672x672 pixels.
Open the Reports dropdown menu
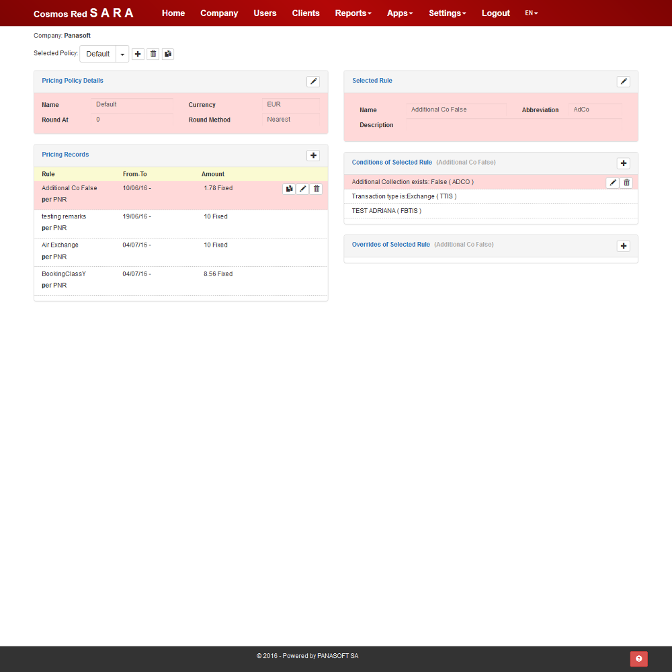tap(353, 13)
